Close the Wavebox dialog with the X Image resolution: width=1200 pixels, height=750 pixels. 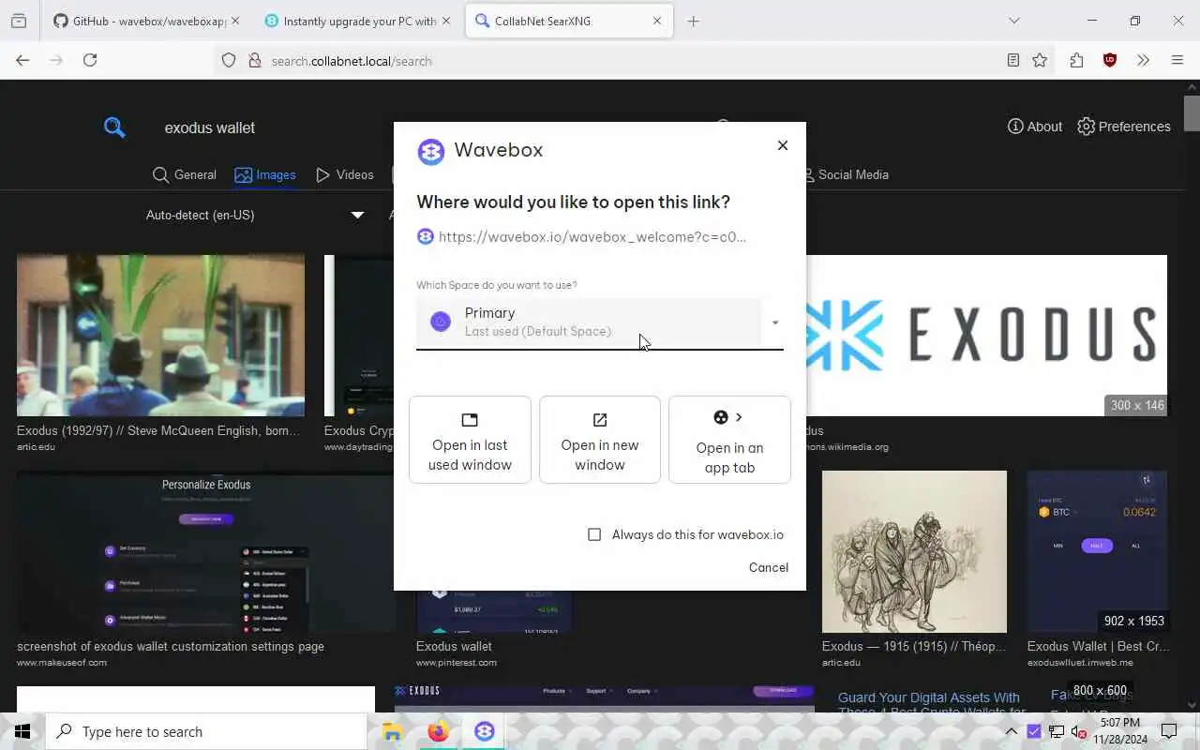tap(783, 145)
